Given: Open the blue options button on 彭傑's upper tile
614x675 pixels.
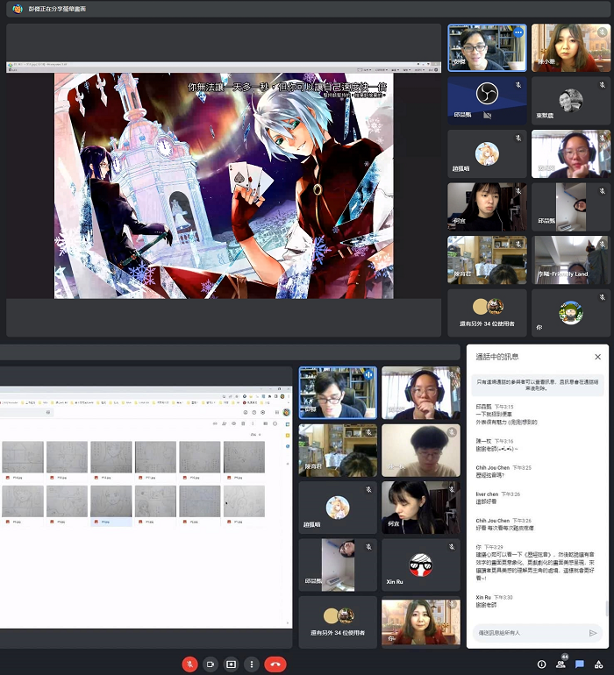Looking at the screenshot, I should coord(518,32).
